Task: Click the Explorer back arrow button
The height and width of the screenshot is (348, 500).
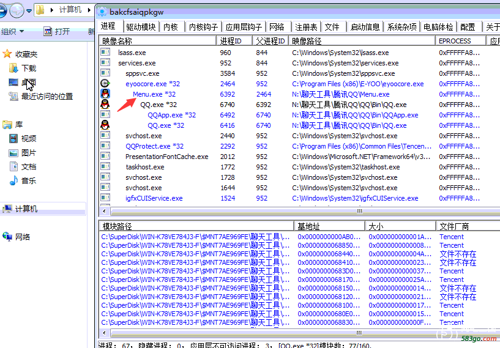Action: coord(2,10)
